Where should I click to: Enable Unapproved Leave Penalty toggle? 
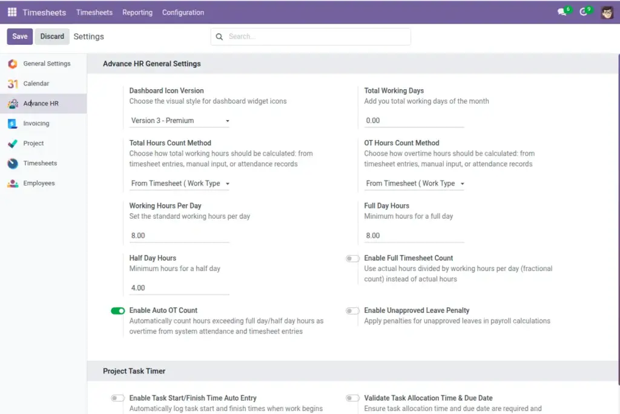click(352, 311)
